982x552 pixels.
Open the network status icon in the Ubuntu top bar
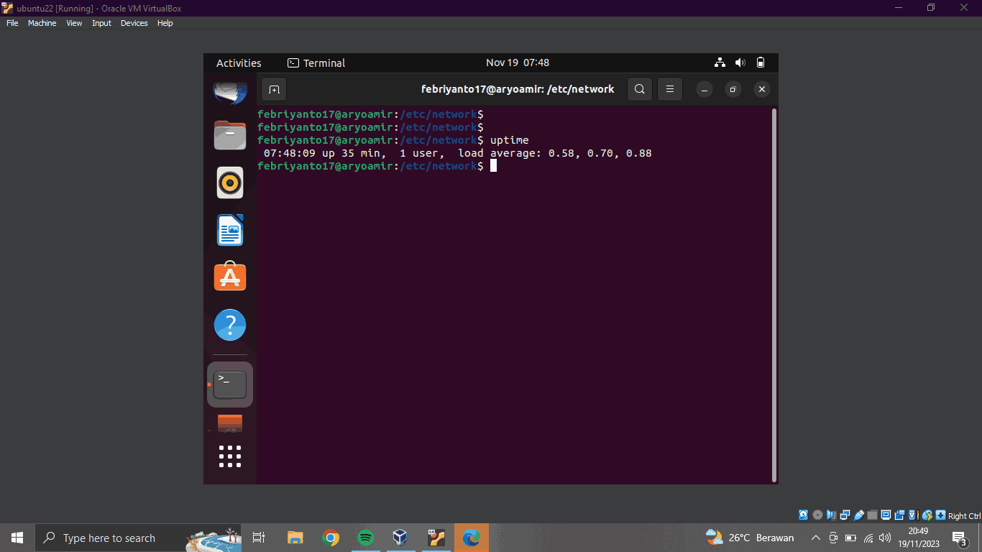click(720, 63)
